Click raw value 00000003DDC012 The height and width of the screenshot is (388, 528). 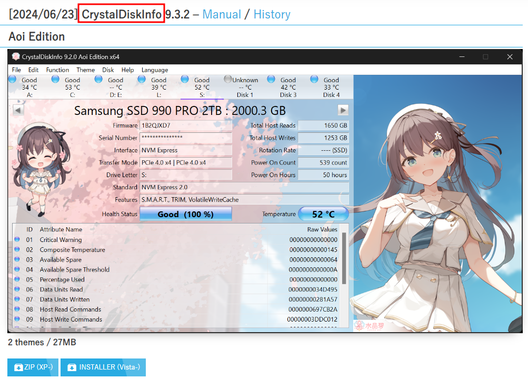[x=312, y=319]
